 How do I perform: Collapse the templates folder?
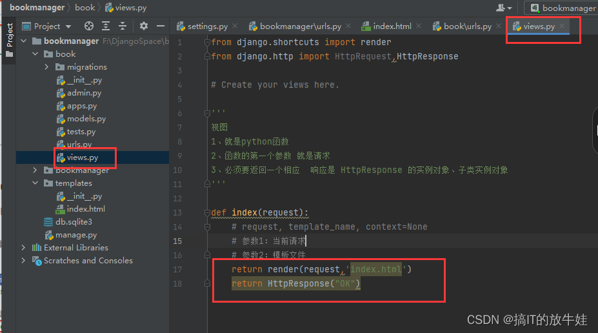click(35, 183)
